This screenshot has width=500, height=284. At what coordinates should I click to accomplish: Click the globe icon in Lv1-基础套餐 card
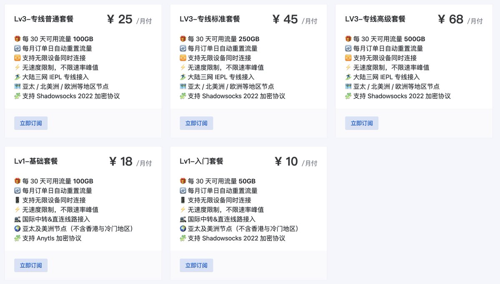pyautogui.click(x=18, y=229)
